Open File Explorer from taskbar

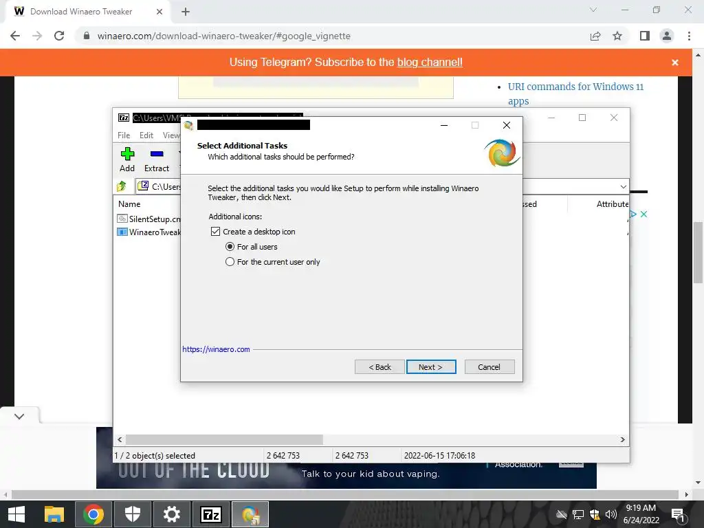pyautogui.click(x=54, y=514)
